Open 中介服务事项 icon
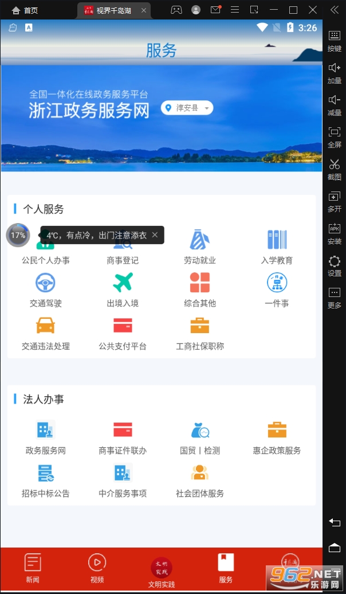Viewport: 346px width, 594px height. (x=123, y=473)
